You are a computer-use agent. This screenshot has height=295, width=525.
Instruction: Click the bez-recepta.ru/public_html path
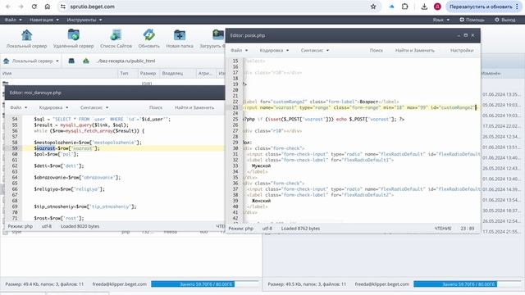(x=126, y=61)
